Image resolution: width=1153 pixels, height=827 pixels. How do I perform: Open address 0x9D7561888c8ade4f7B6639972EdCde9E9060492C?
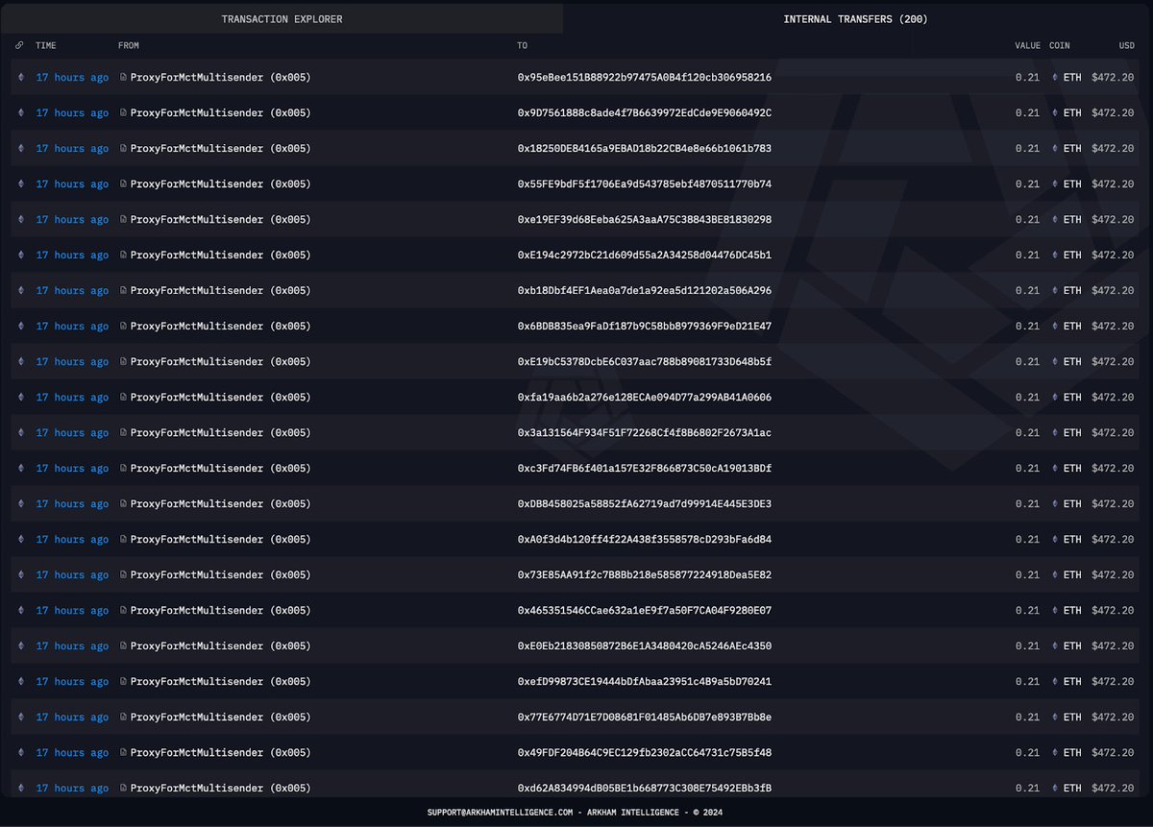(x=644, y=113)
